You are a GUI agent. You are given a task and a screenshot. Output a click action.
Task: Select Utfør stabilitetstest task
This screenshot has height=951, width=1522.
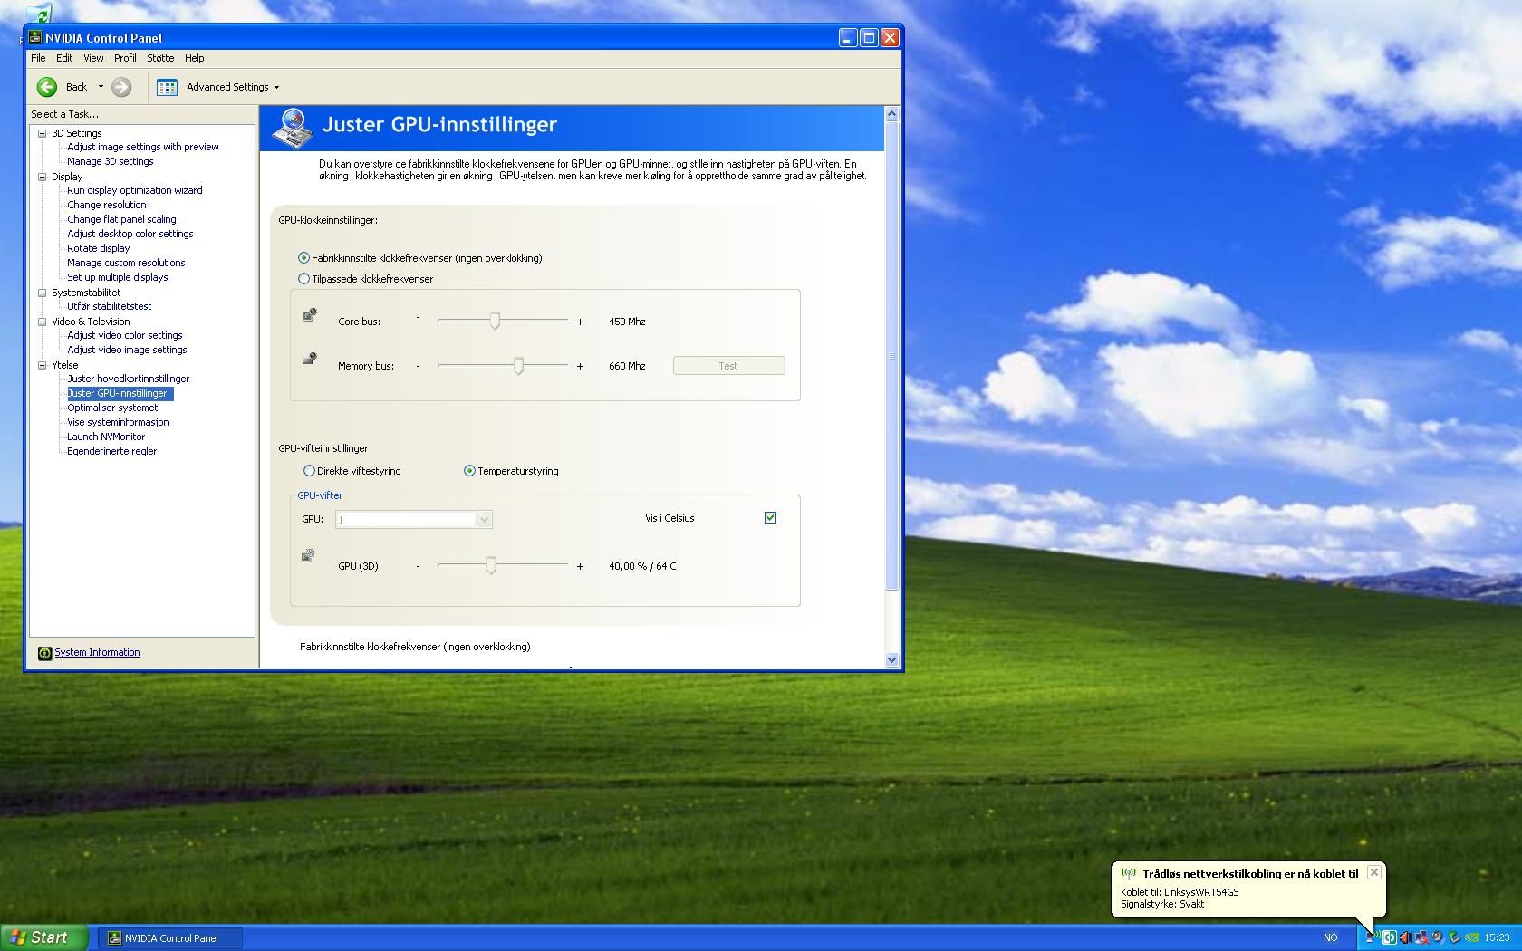(110, 306)
